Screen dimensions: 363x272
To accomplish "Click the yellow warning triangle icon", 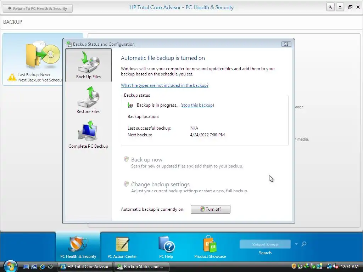I will (12, 77).
